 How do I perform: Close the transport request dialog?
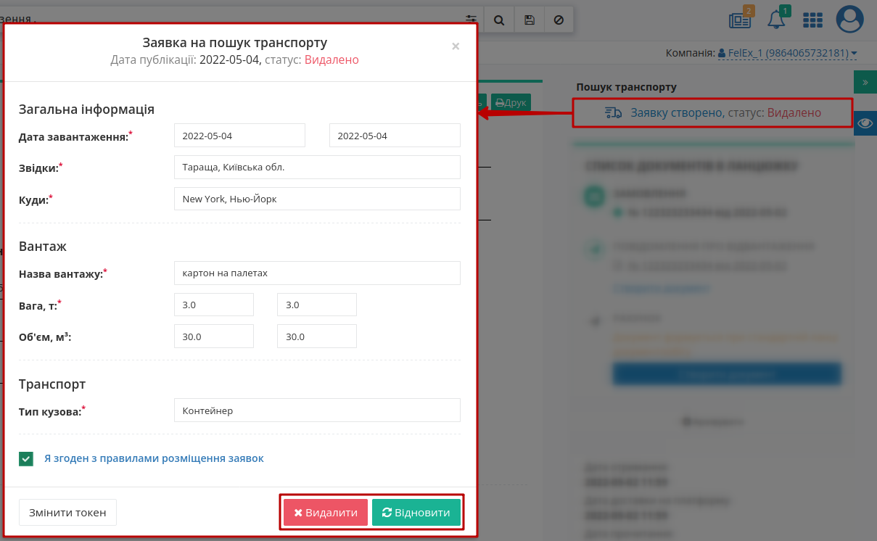(456, 46)
